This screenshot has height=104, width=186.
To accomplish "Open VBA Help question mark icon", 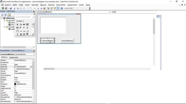I will click(x=62, y=8).
